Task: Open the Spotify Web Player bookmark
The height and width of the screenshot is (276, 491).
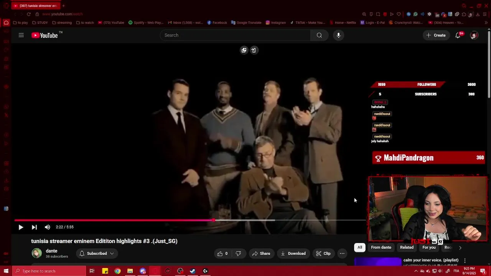Action: [146, 23]
